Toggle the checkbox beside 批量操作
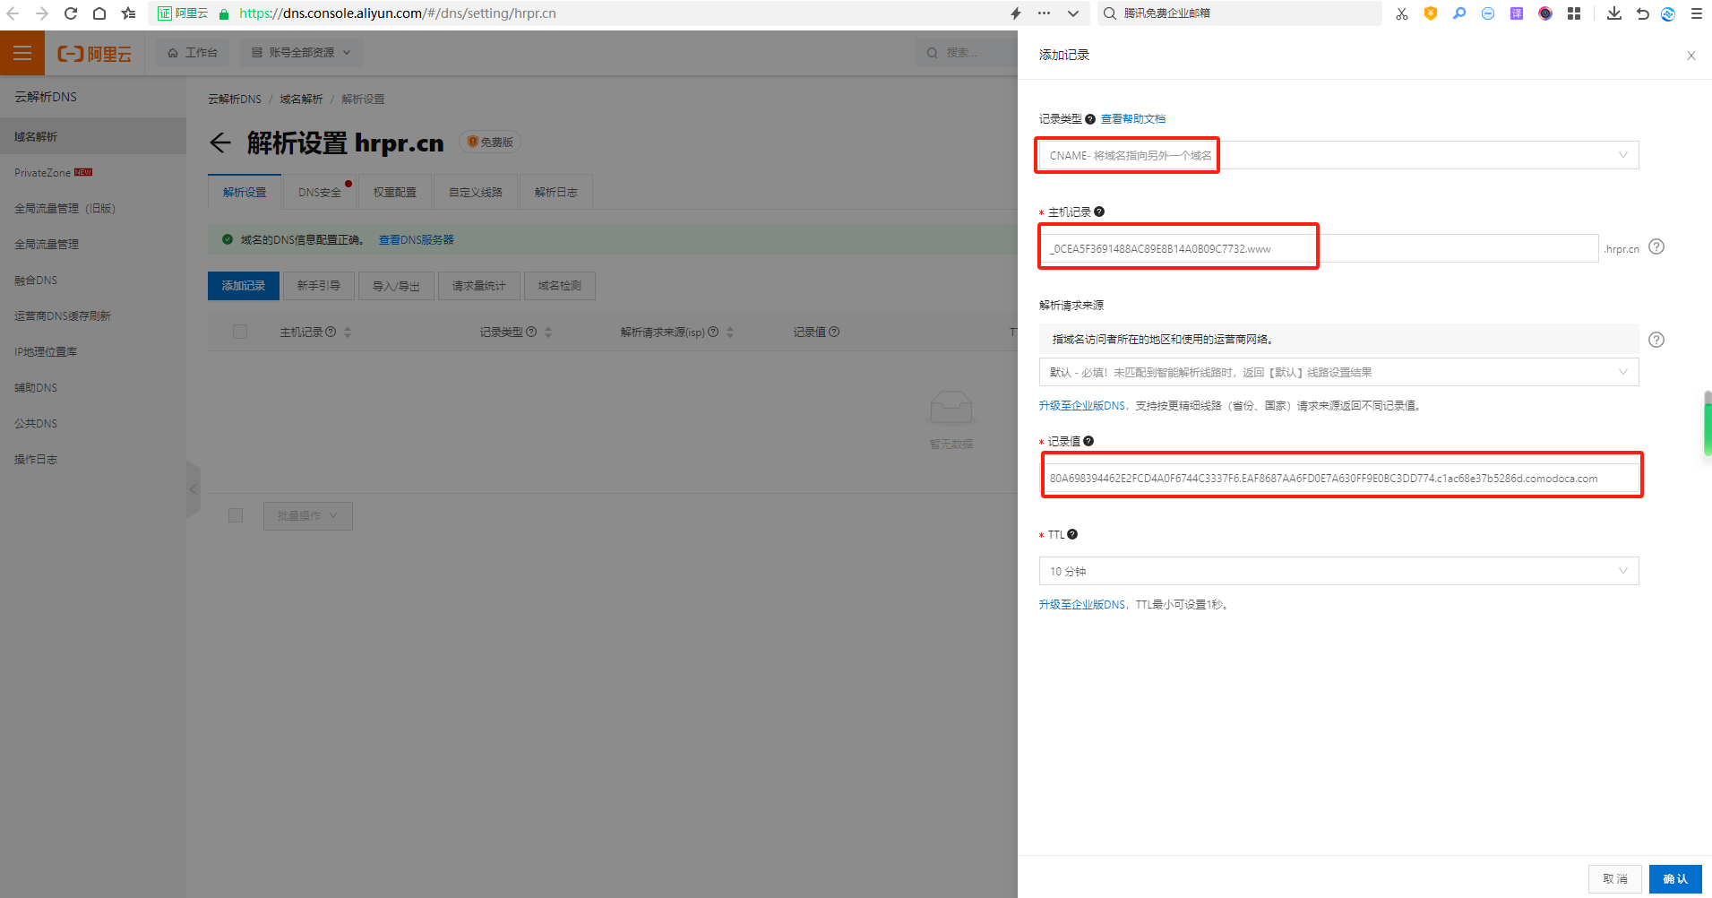Image resolution: width=1712 pixels, height=898 pixels. click(x=236, y=516)
